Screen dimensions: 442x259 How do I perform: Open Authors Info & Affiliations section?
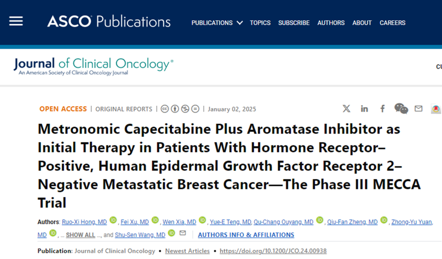tap(246, 235)
